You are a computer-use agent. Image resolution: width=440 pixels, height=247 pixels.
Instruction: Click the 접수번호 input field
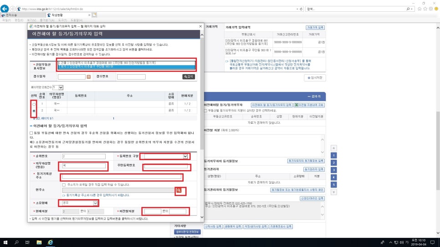[131, 77]
